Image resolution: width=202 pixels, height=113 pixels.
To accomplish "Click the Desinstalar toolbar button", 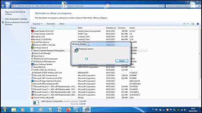I will 51,24.
